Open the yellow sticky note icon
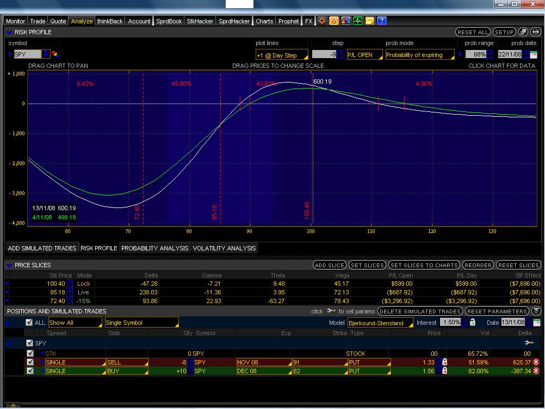The width and height of the screenshot is (545, 409). (369, 21)
